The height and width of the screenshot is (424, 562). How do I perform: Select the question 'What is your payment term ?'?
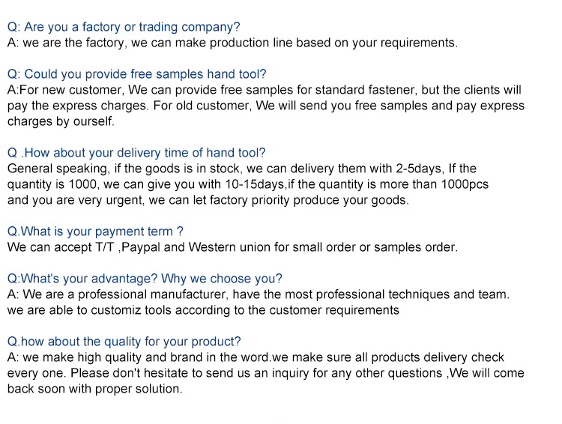[95, 231]
